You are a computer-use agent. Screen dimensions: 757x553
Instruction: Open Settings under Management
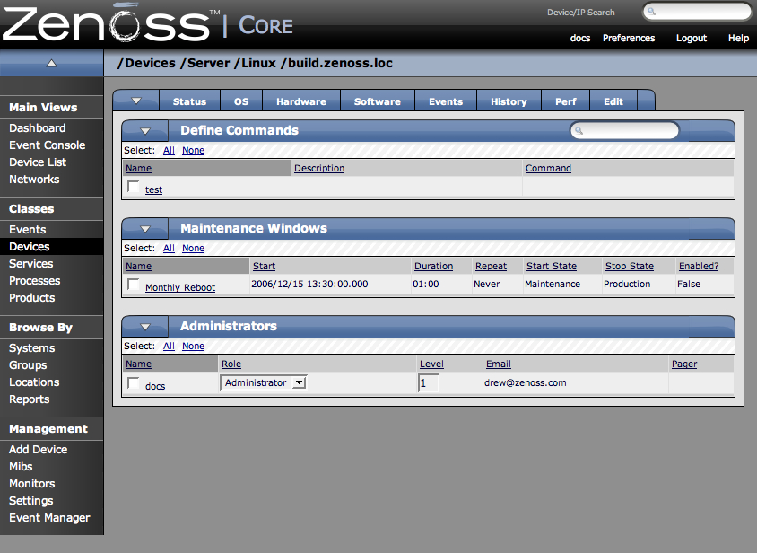30,501
